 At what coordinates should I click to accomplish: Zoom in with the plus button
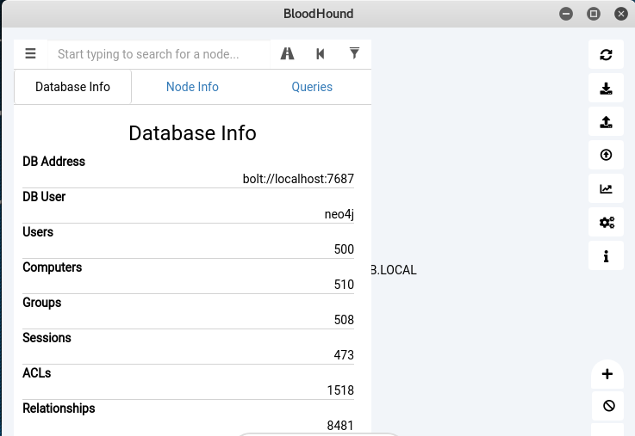(x=607, y=374)
